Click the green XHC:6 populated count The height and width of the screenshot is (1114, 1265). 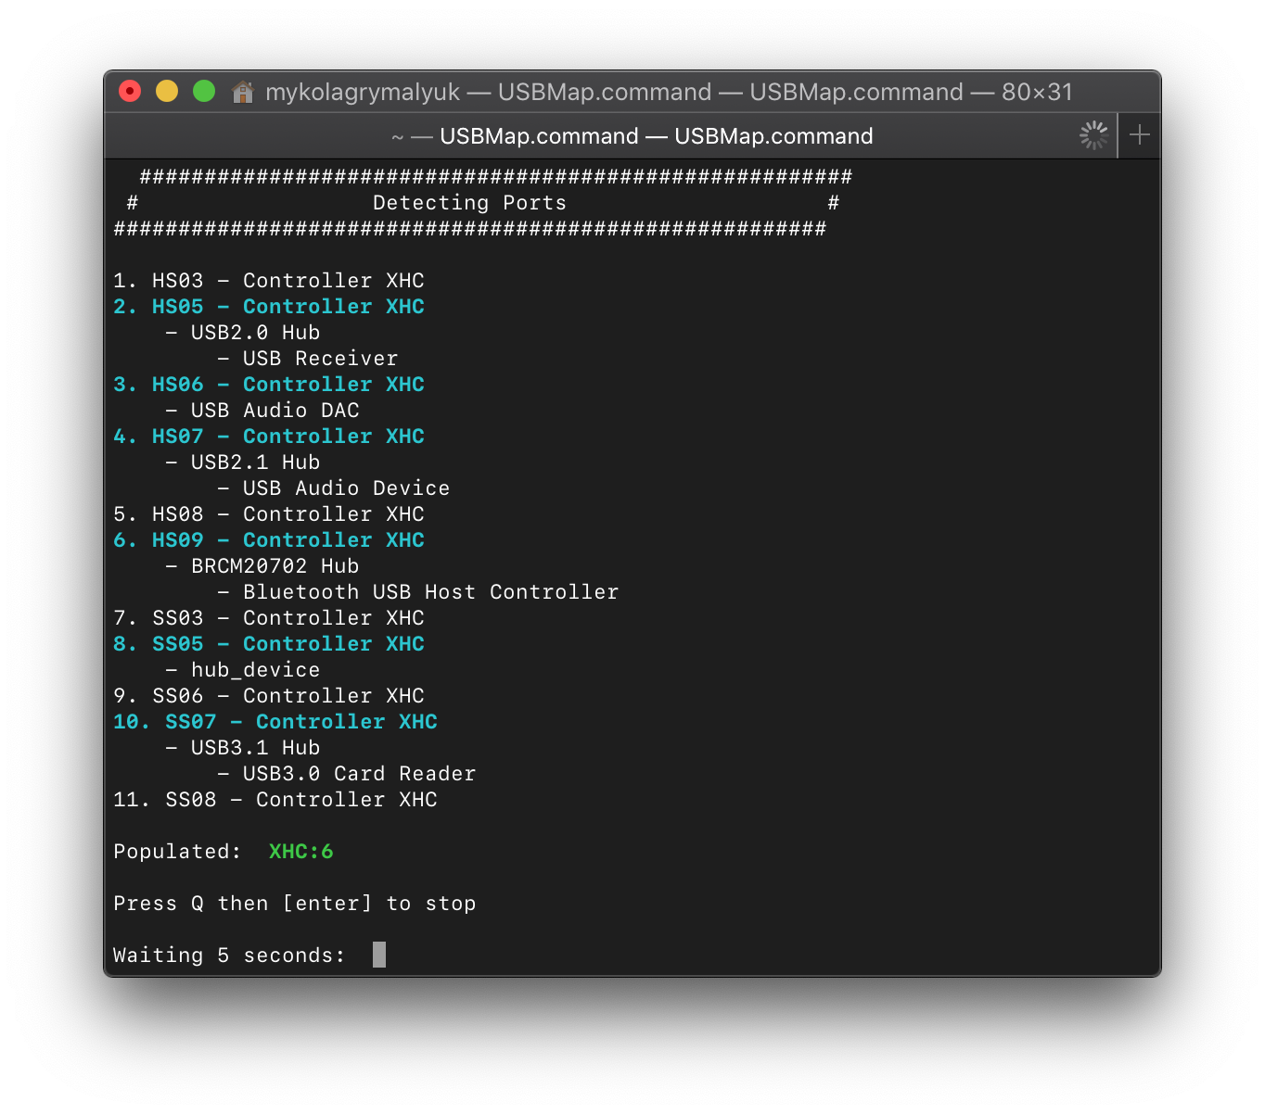click(300, 852)
